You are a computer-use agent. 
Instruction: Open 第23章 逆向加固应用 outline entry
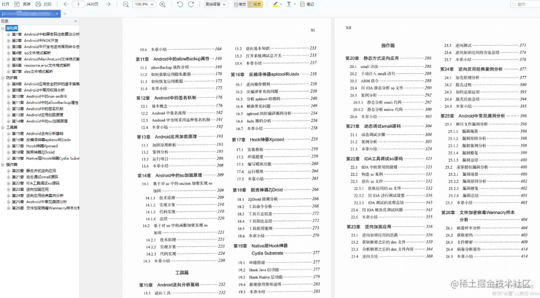point(30,189)
